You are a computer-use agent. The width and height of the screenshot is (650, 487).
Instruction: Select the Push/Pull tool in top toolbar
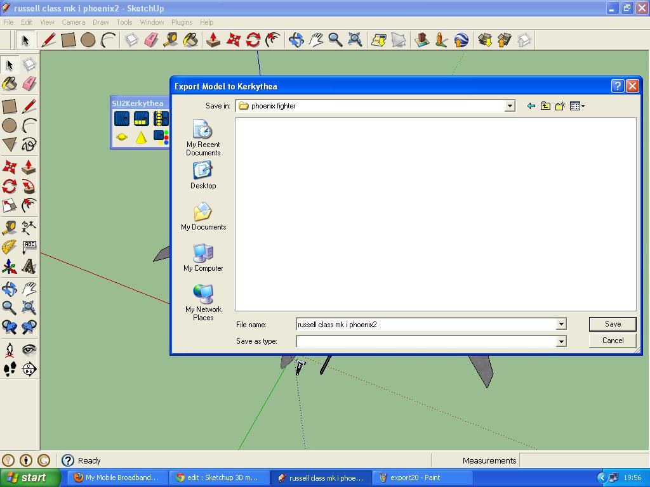tap(213, 40)
